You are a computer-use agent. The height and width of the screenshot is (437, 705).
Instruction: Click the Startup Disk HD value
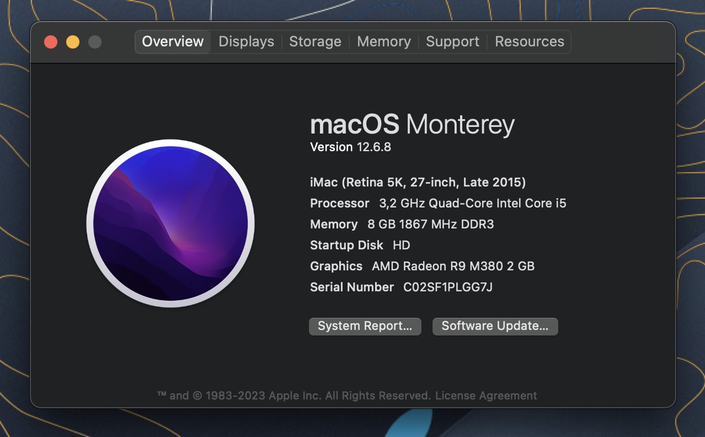tap(401, 245)
